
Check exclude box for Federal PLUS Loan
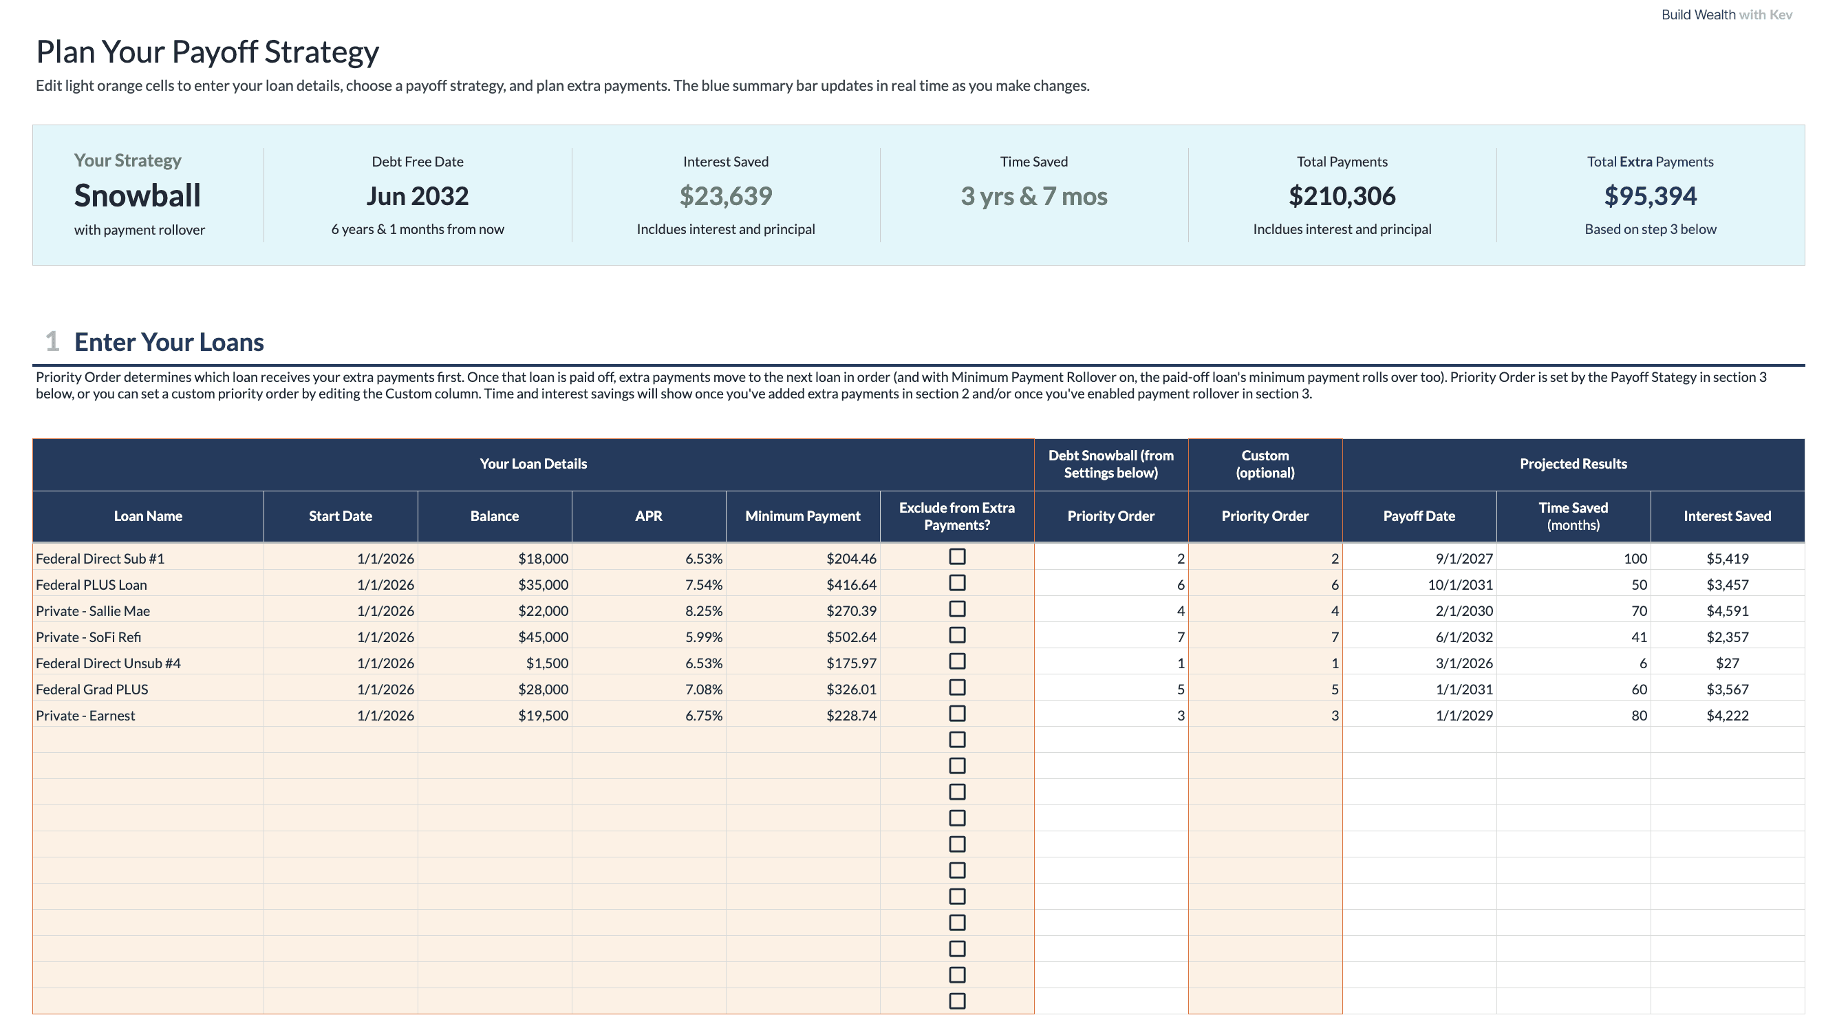click(x=957, y=584)
